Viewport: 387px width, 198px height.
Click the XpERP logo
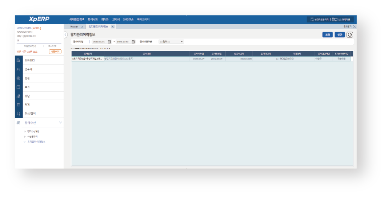[x=39, y=19]
